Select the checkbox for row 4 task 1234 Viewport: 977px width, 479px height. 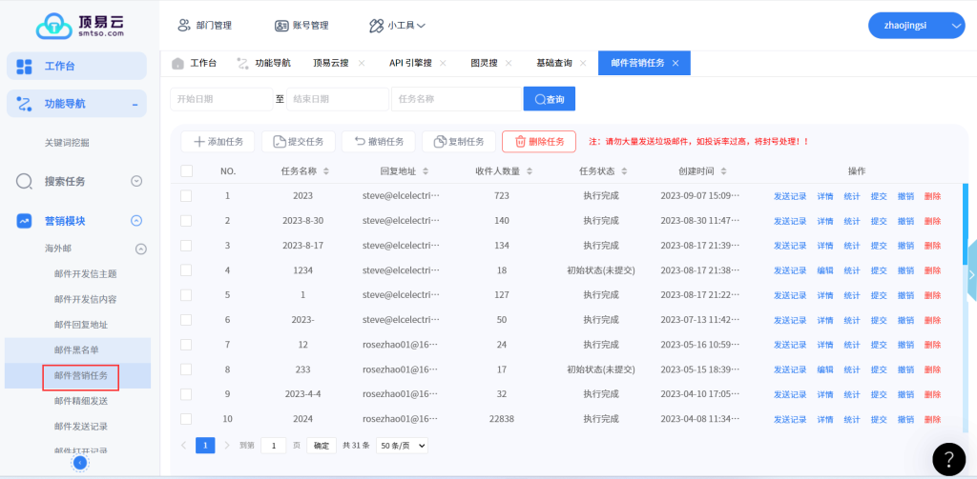coord(186,270)
